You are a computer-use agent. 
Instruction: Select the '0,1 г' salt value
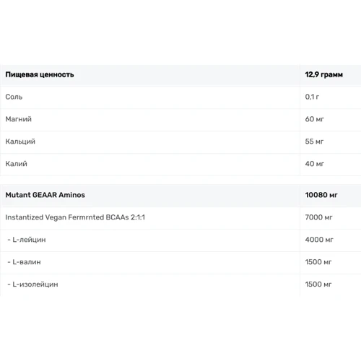(312, 97)
